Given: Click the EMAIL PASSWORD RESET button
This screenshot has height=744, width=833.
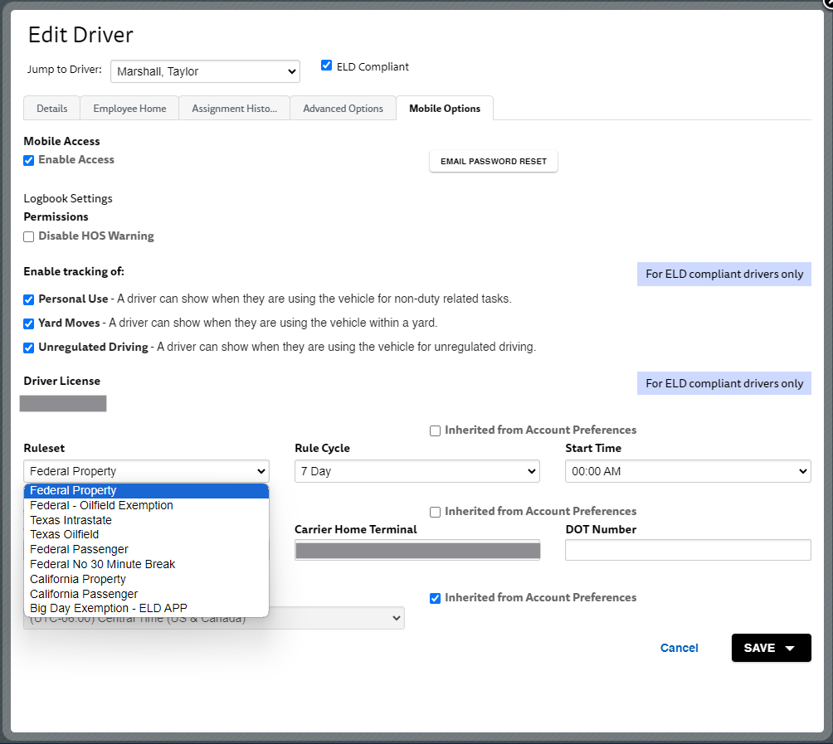Looking at the screenshot, I should click(494, 162).
